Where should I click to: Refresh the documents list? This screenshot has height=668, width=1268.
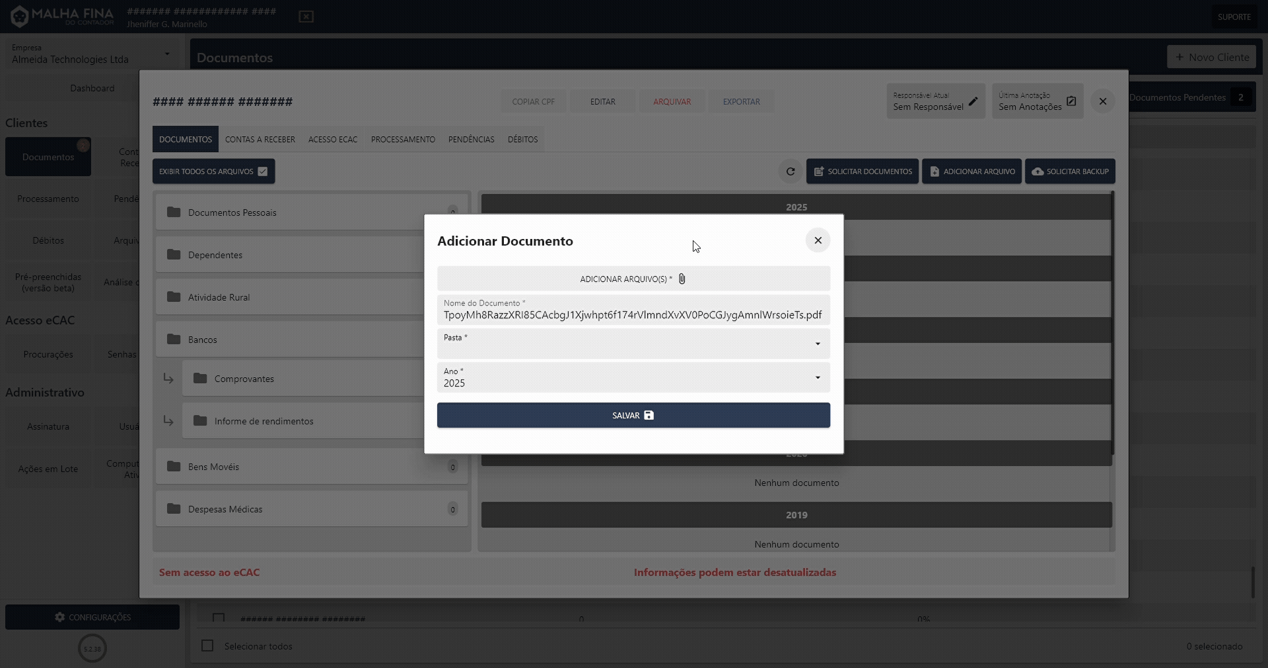pyautogui.click(x=791, y=171)
